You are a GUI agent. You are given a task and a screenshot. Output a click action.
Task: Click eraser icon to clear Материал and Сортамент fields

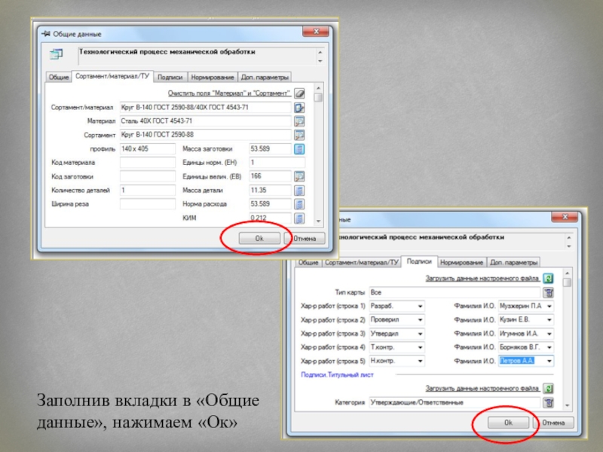(x=299, y=93)
